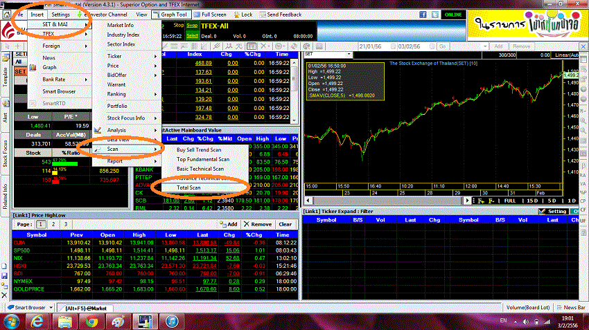The width and height of the screenshot is (589, 330).
Task: Expand the Bank Rate submenu
Action: (x=60, y=79)
